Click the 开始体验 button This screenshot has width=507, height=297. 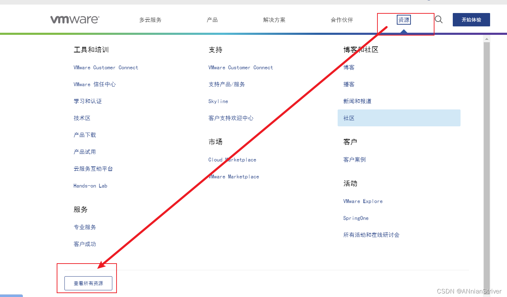click(471, 20)
